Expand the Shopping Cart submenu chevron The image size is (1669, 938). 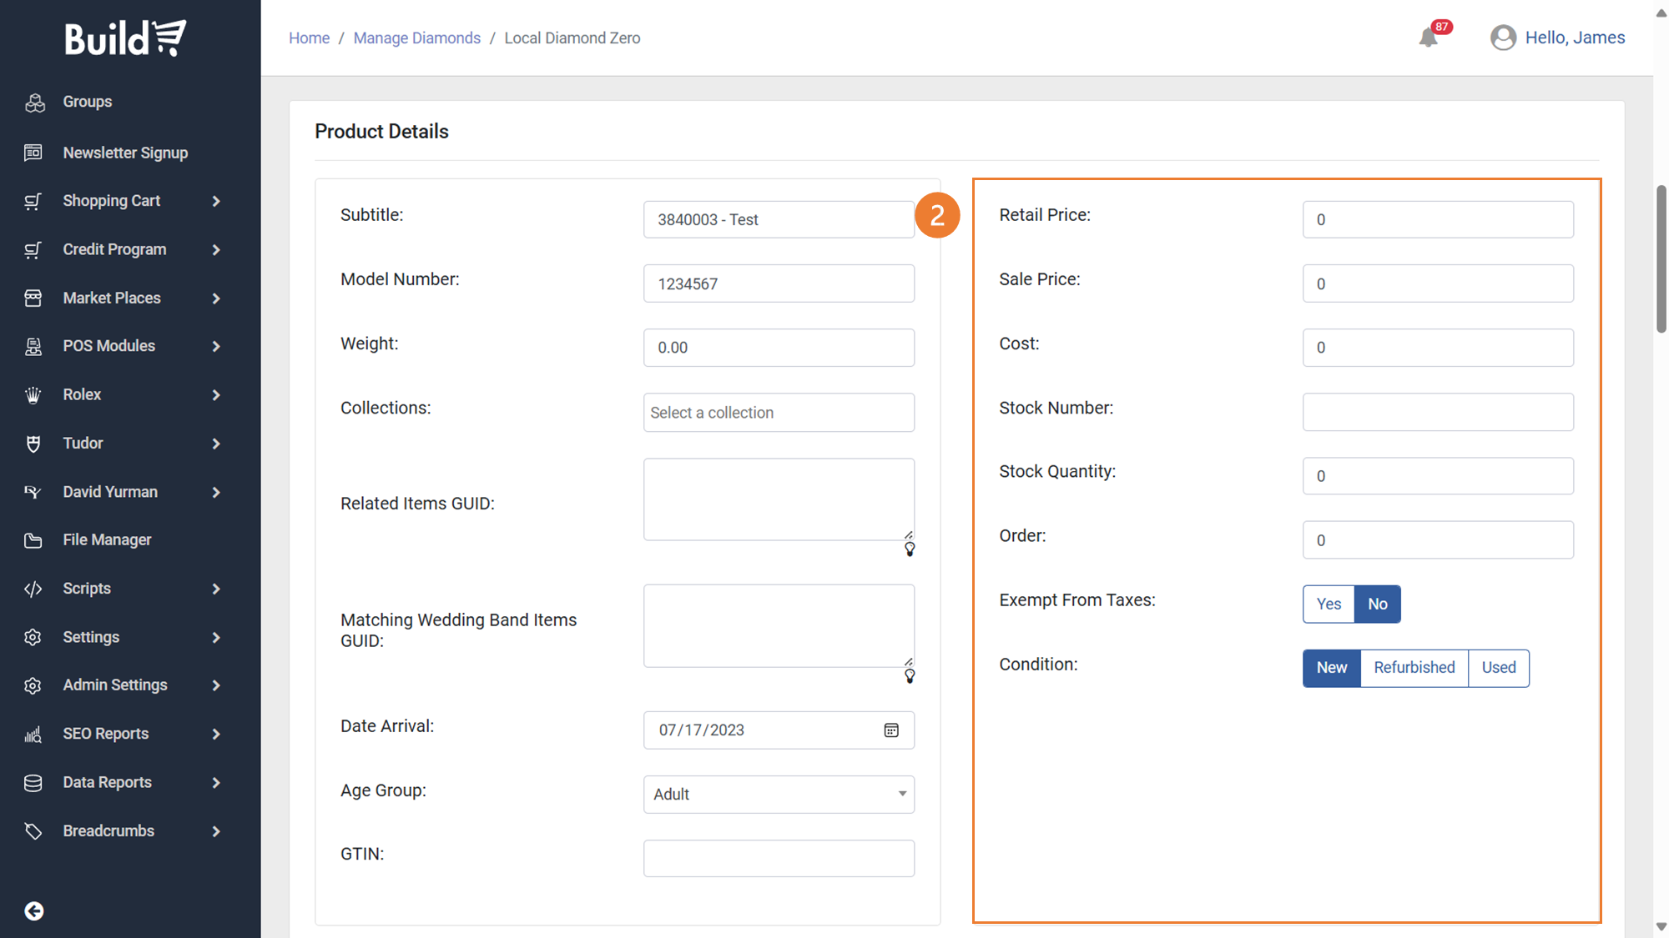click(216, 201)
